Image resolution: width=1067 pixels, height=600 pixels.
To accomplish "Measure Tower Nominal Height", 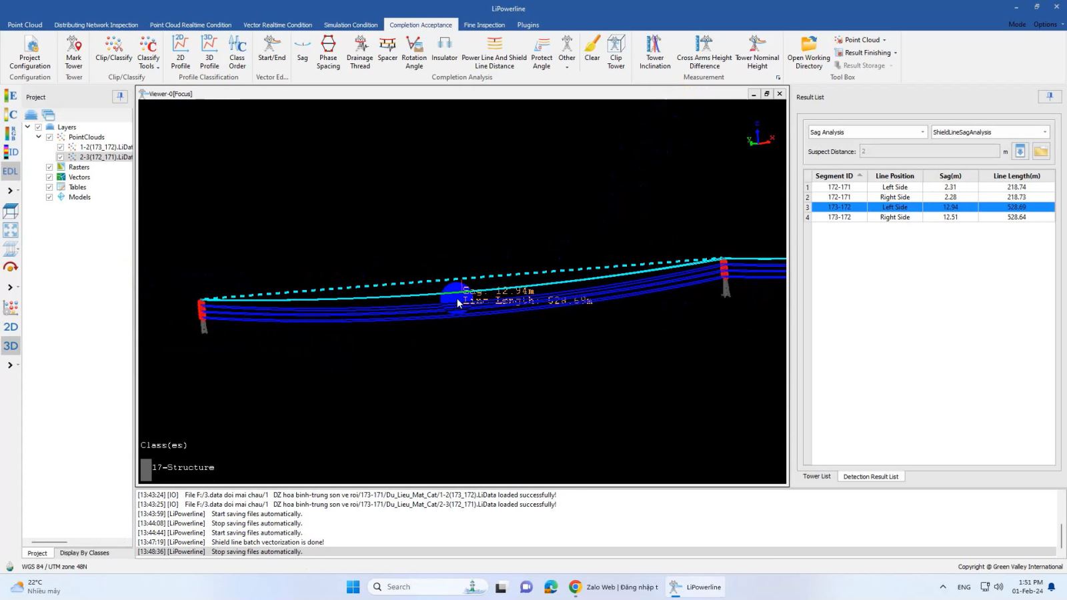I will click(x=757, y=53).
